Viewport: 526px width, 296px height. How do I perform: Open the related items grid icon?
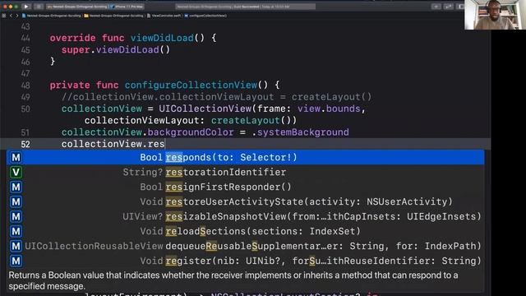click(3, 16)
